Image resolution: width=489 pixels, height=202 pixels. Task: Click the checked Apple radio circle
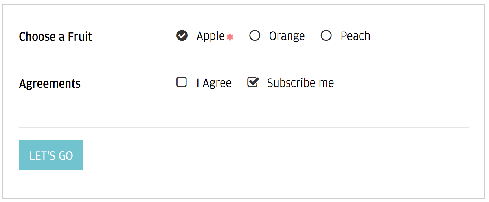pos(182,36)
